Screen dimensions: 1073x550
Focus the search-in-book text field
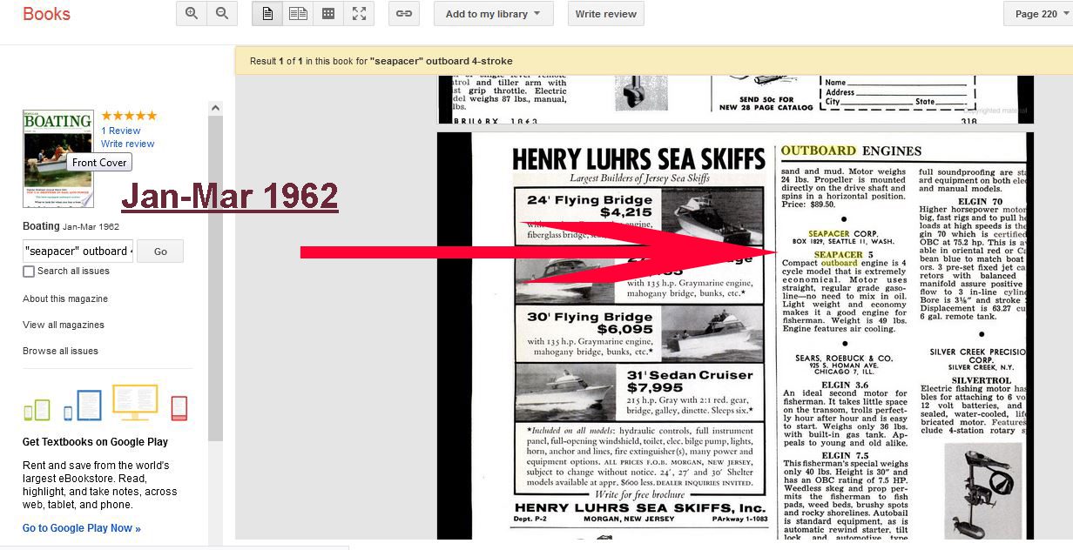click(x=78, y=252)
